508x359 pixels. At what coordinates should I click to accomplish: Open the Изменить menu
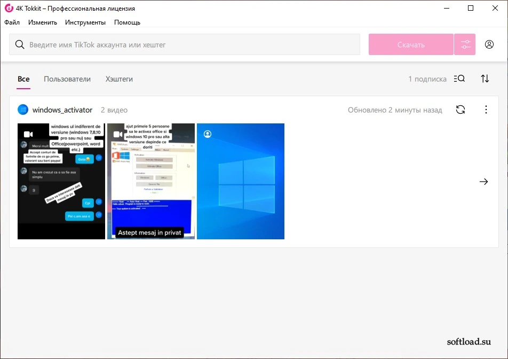point(43,22)
